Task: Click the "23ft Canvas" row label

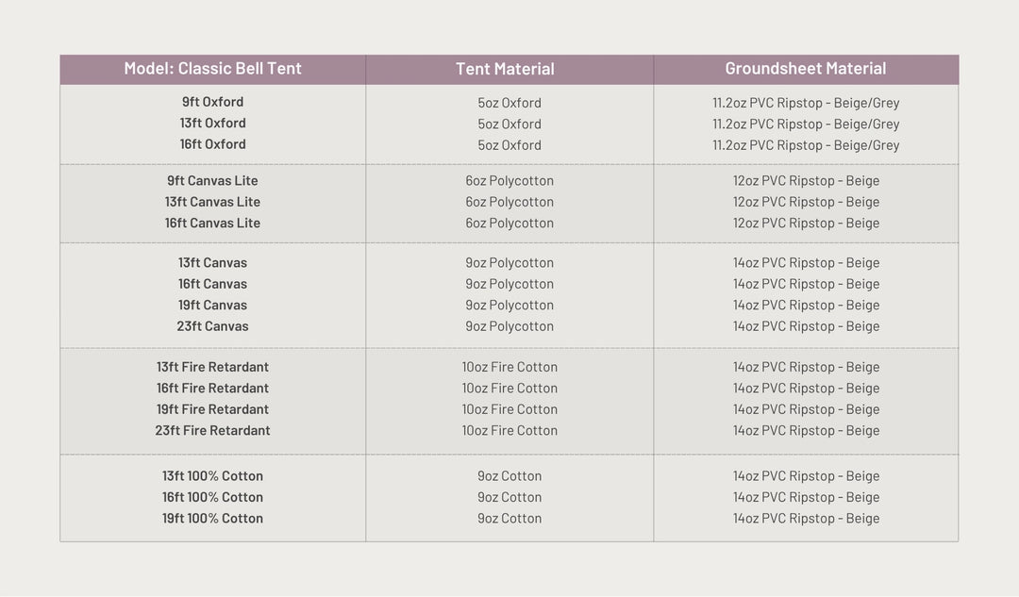Action: [x=212, y=326]
